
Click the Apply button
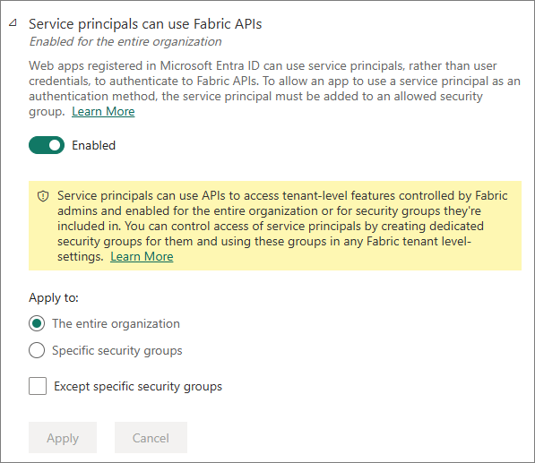(63, 438)
